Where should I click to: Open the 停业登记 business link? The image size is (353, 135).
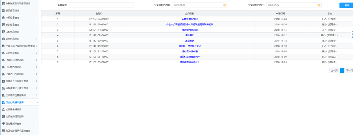[x=190, y=35]
